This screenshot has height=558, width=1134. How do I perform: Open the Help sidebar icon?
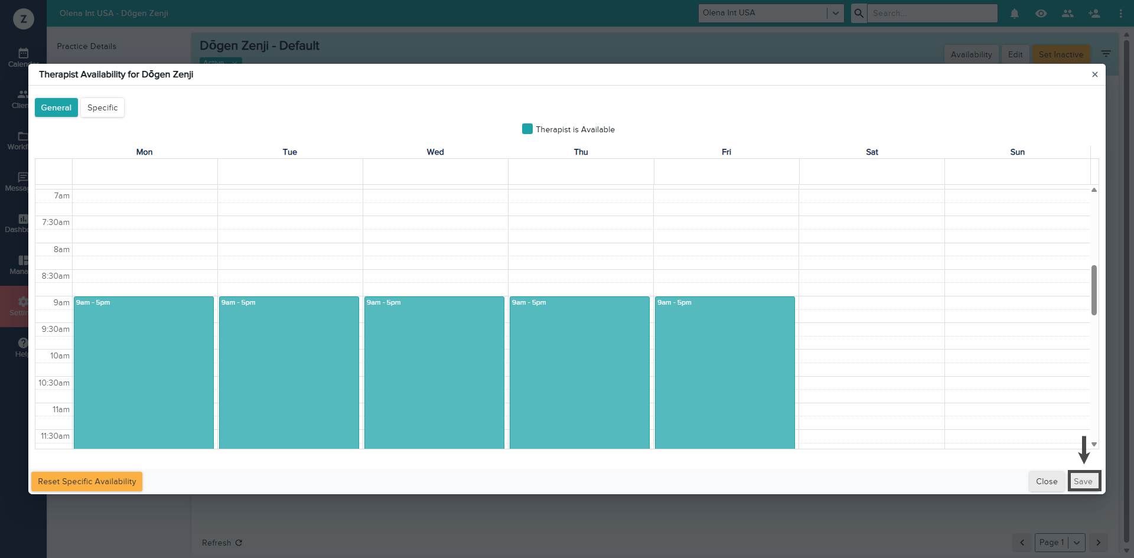click(22, 347)
